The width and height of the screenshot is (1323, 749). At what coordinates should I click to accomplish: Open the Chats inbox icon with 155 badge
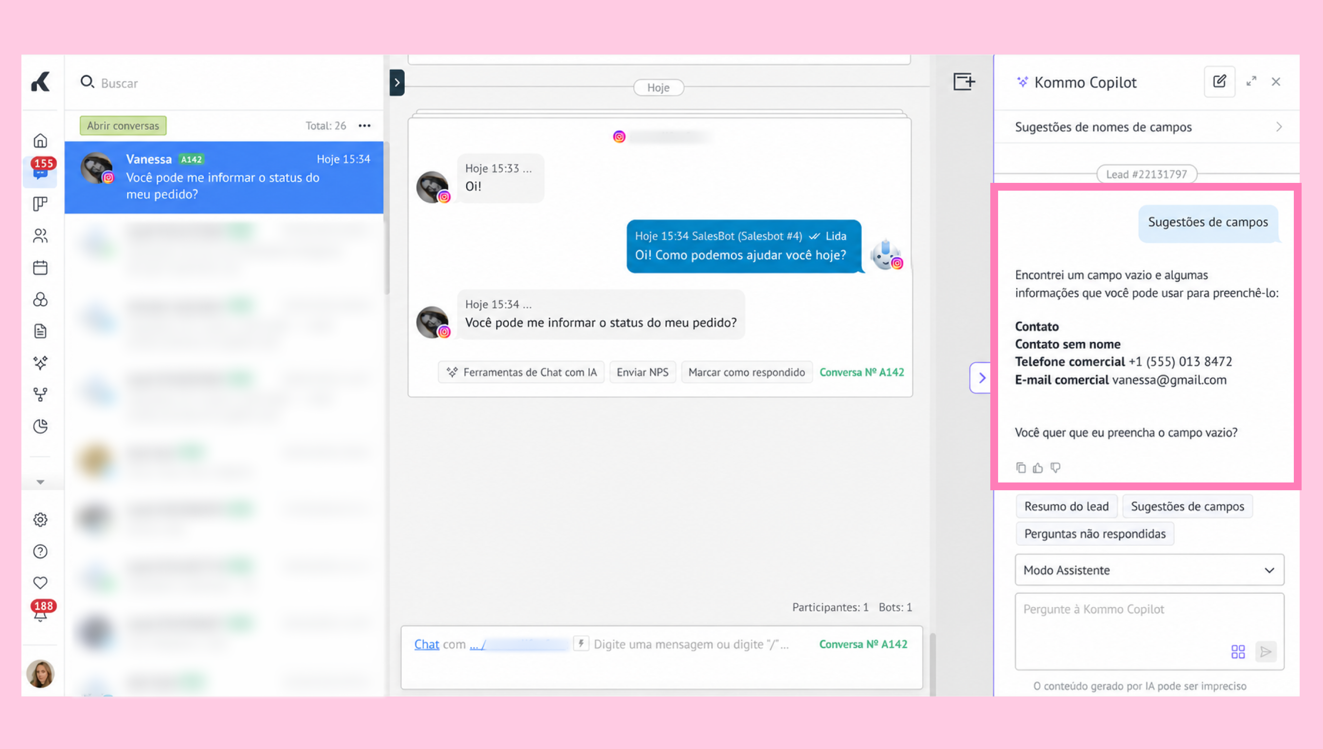(x=40, y=172)
